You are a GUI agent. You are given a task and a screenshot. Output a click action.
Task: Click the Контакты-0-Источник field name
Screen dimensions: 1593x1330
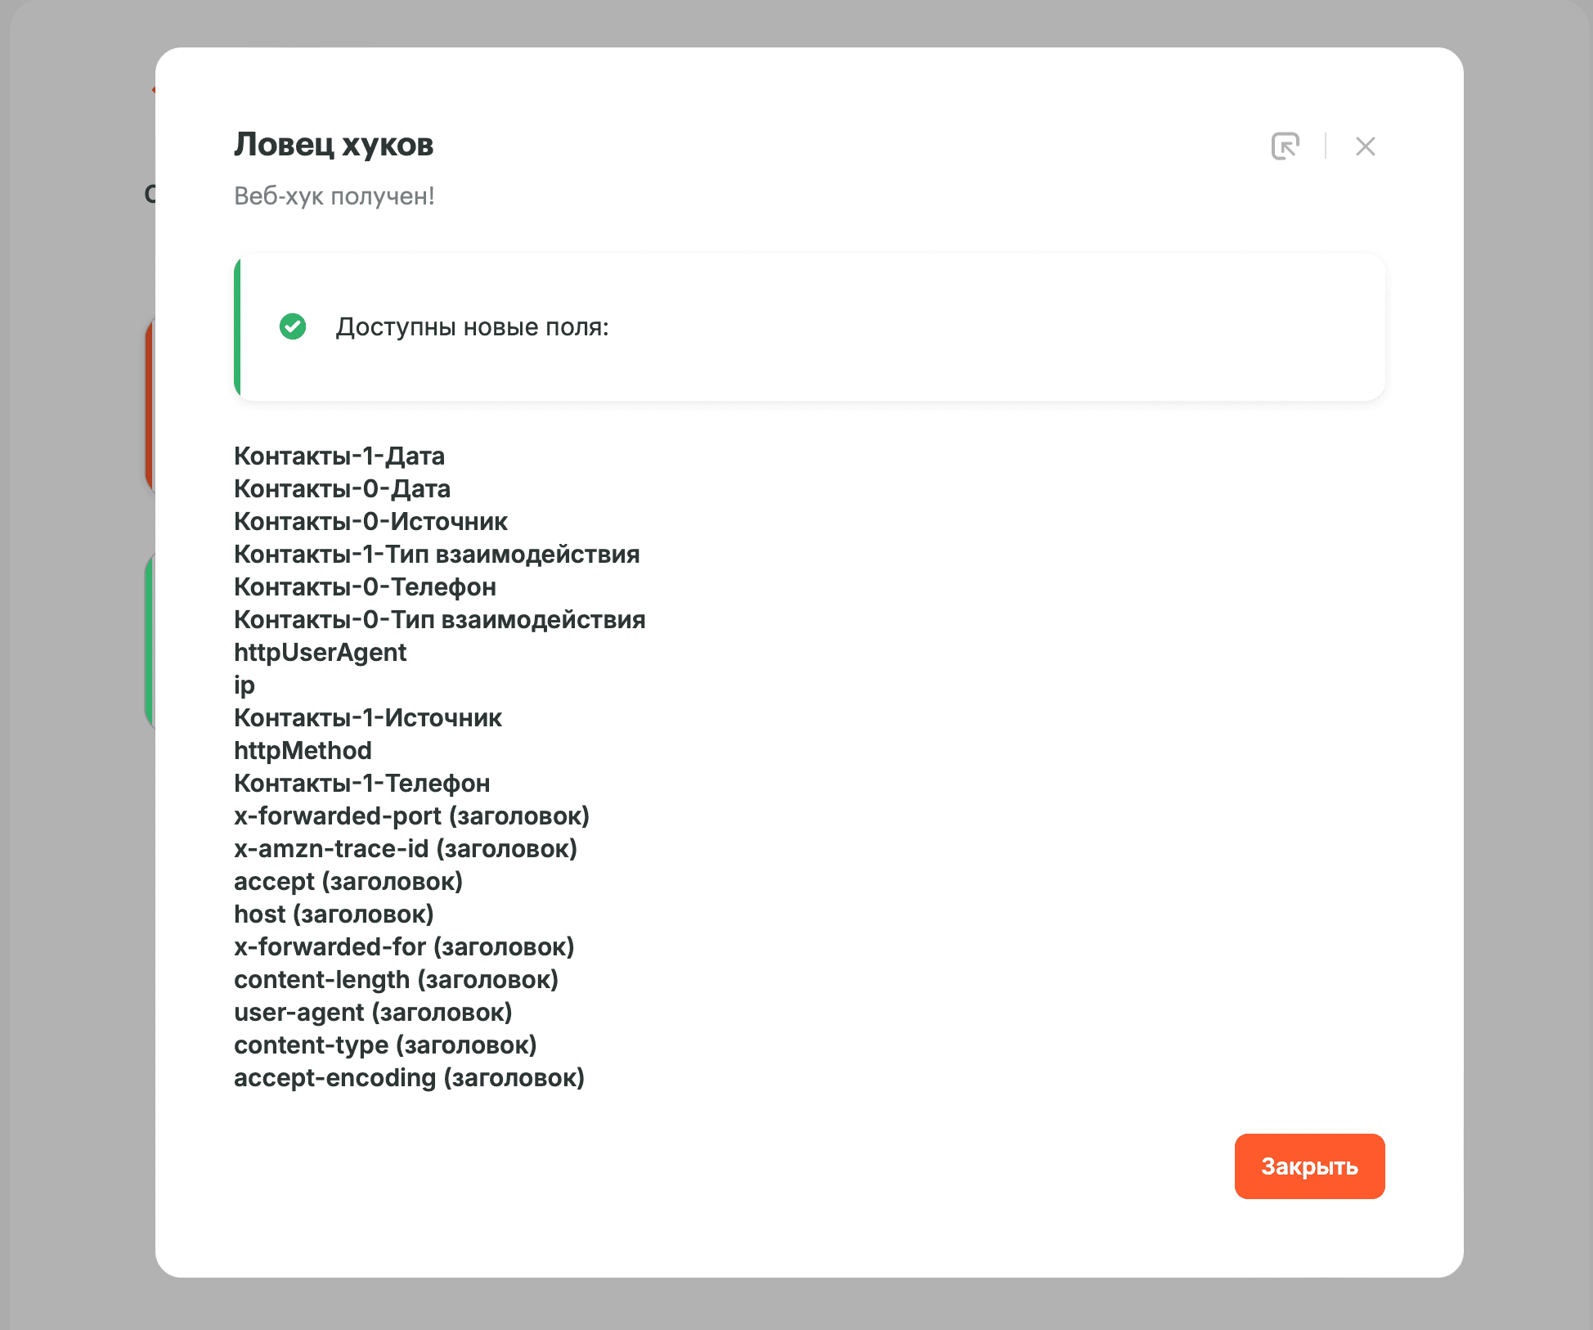[x=370, y=521]
